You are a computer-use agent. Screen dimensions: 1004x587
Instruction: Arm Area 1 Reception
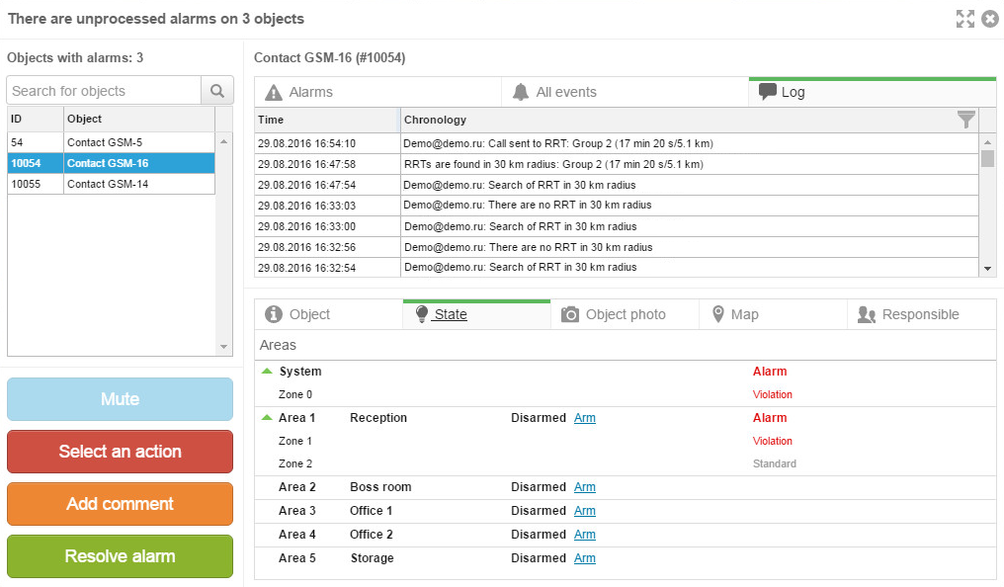point(585,418)
